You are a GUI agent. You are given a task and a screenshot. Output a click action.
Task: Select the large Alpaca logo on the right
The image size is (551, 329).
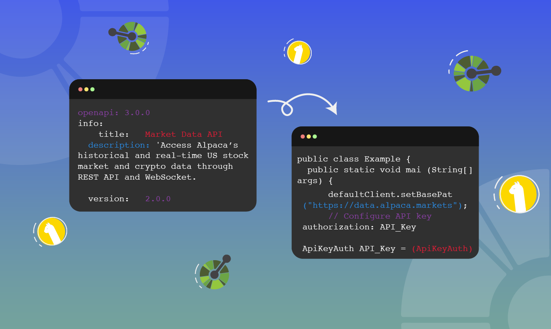[519, 194]
